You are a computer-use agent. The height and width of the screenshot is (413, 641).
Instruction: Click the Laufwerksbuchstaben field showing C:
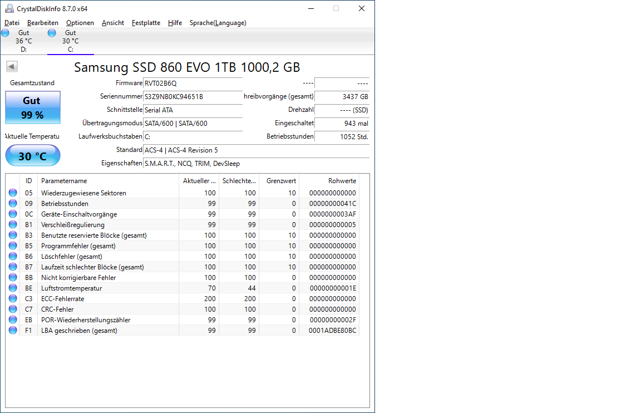tap(193, 136)
